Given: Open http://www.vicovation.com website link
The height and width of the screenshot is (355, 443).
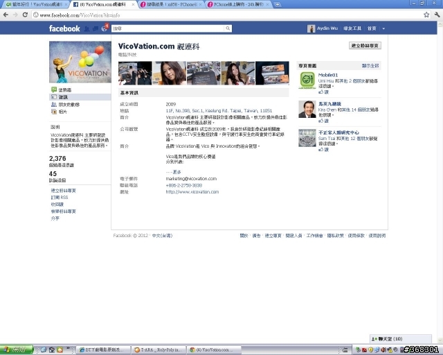Looking at the screenshot, I should [x=192, y=192].
